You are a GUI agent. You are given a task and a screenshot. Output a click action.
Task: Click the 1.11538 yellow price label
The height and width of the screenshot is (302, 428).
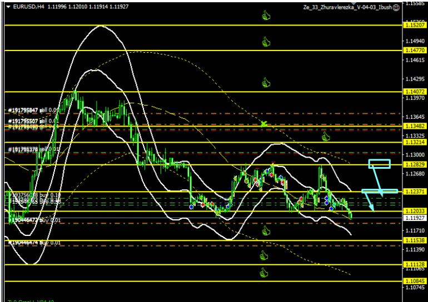415,240
